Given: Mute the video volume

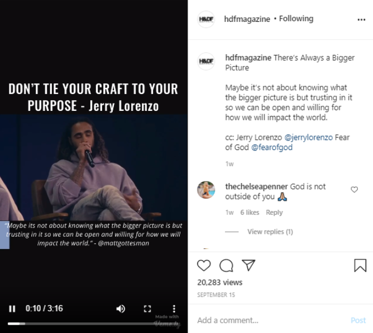Looking at the screenshot, I should (x=121, y=308).
